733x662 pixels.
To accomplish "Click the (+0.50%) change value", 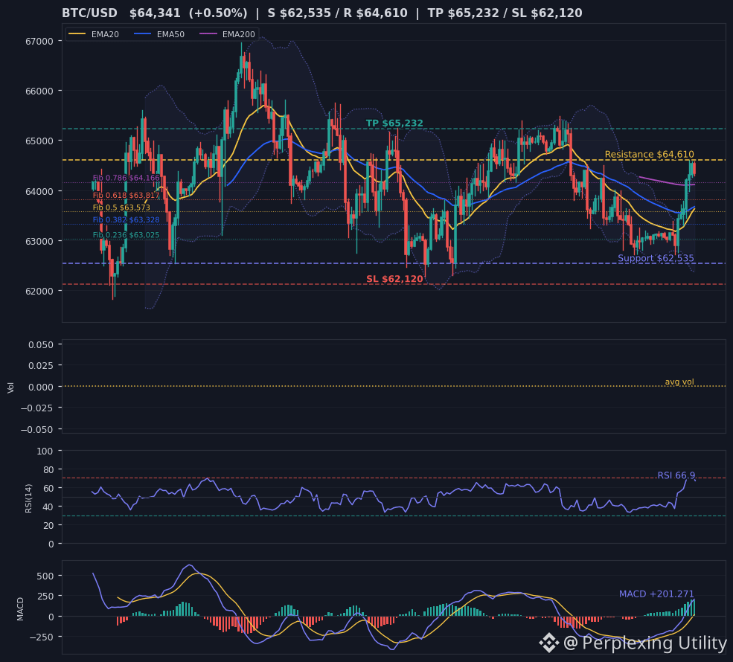I will coord(218,13).
